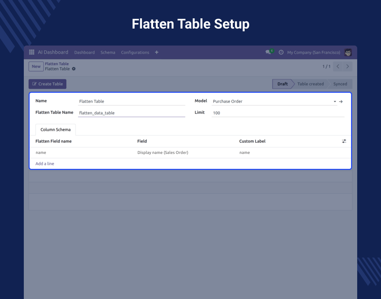Click the New button

[x=36, y=67]
